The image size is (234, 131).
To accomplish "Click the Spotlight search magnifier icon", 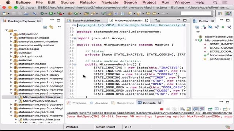I will (215, 3).
